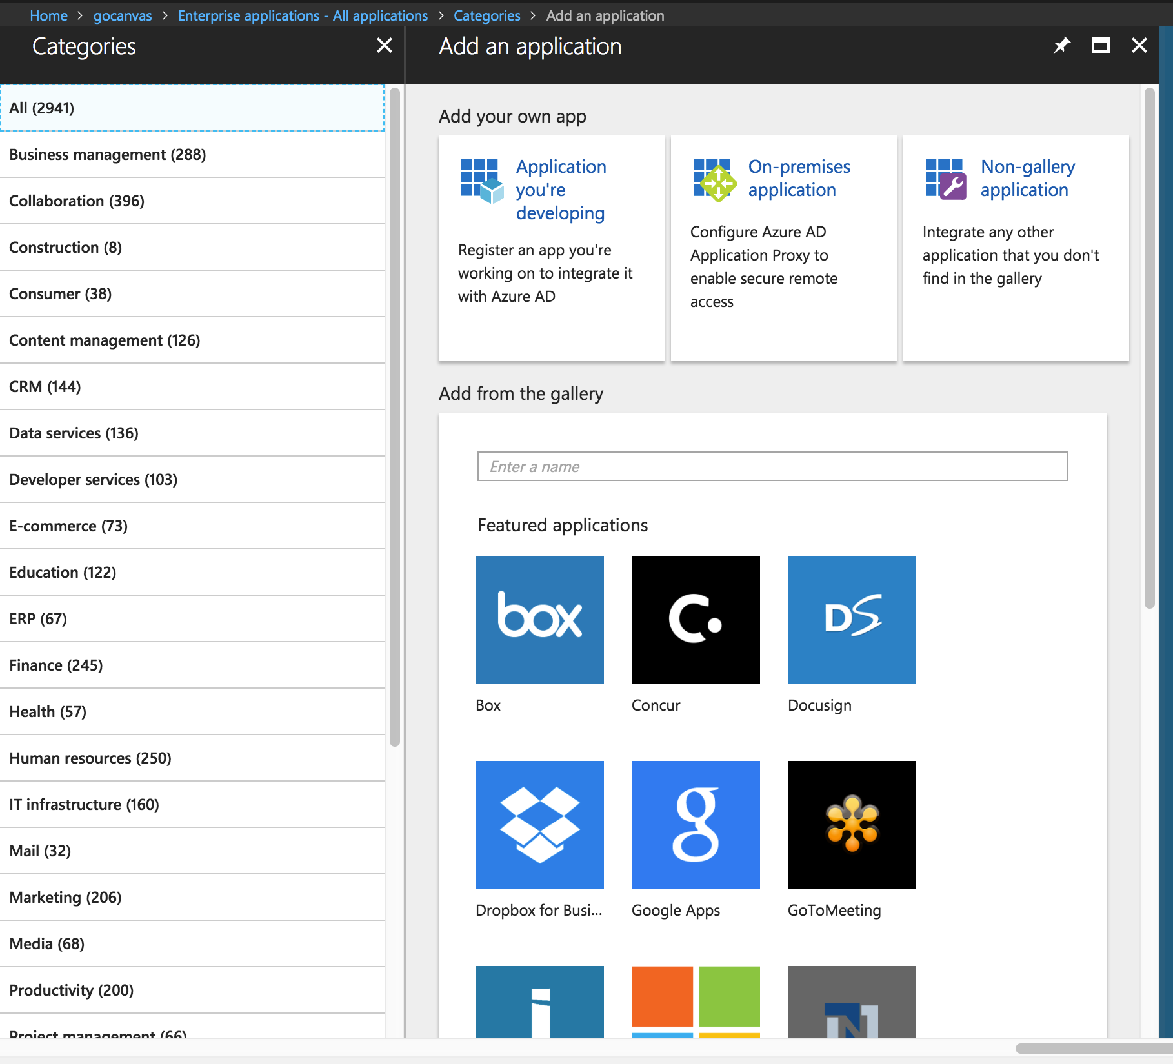
Task: Show the Productivity (200) category
Action: point(192,990)
